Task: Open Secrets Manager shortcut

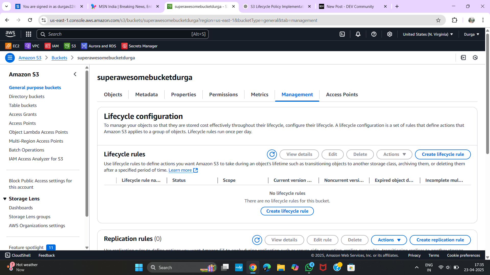Action: tap(140, 46)
